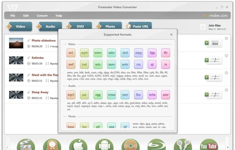Click the flac audio format icon
This screenshot has height=150, width=235.
[x=138, y=95]
